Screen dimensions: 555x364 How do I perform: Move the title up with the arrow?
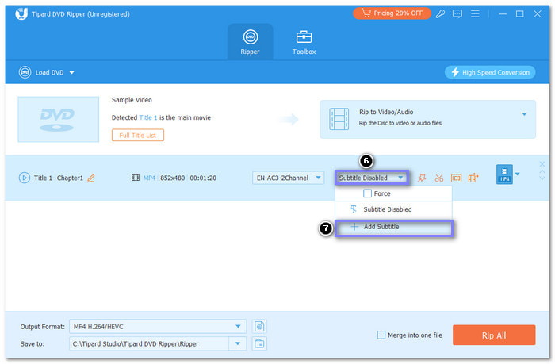click(542, 171)
